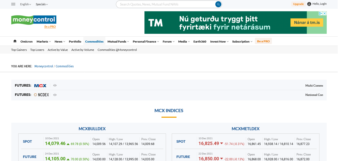Click the MCX futures logo
This screenshot has width=342, height=161.
pos(40,86)
